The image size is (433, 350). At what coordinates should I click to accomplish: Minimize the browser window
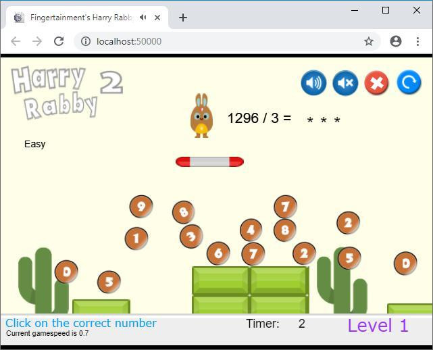(355, 11)
